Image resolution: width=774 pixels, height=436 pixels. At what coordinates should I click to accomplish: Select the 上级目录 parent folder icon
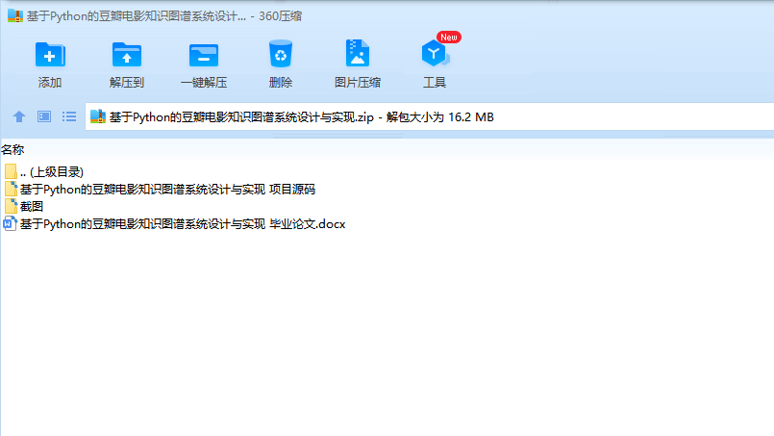11,171
